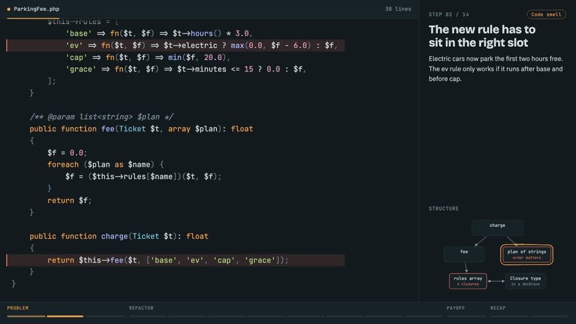Click the "foreach ($plan as $name)" line
This screenshot has height=324, width=576.
pyautogui.click(x=106, y=164)
